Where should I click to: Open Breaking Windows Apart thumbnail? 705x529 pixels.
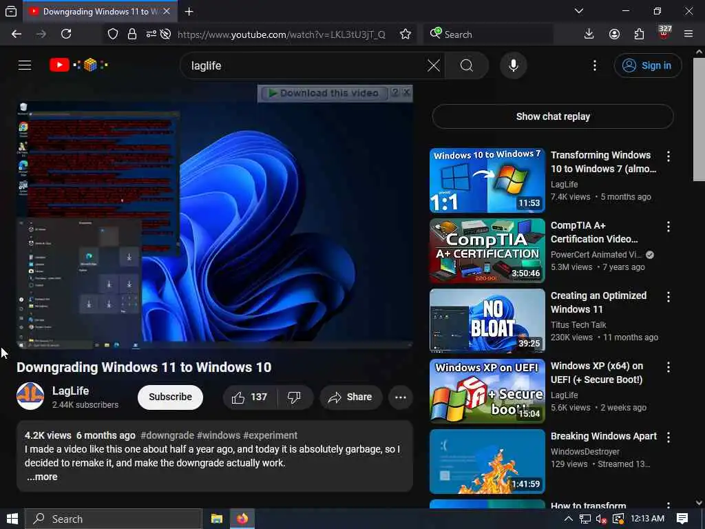[487, 461]
